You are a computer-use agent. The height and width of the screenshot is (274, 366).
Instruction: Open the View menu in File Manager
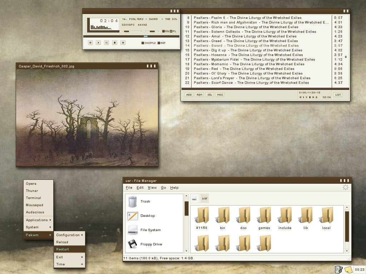(x=152, y=188)
